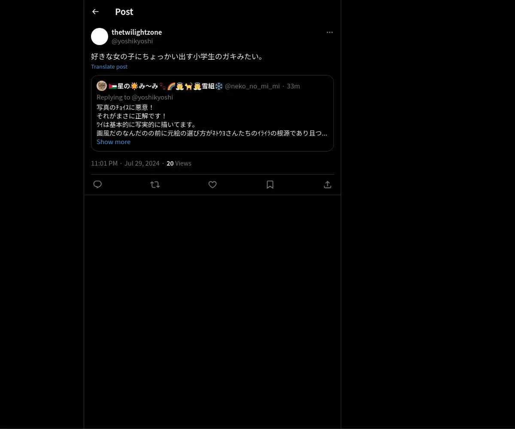Bookmark this post
Image resolution: width=515 pixels, height=429 pixels.
270,184
